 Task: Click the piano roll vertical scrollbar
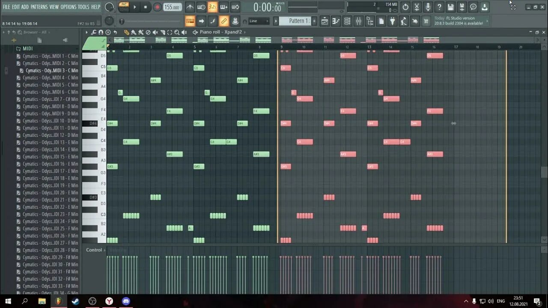click(544, 172)
